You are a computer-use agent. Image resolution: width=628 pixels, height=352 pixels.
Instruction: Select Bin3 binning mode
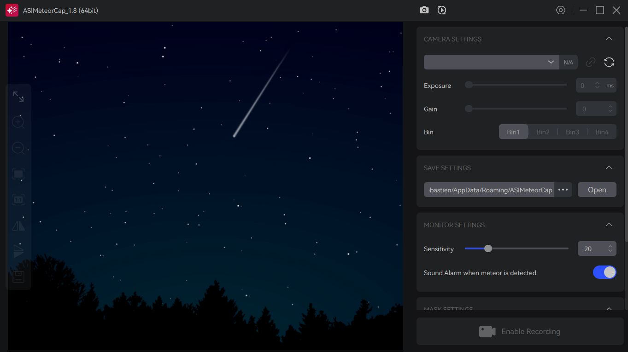click(572, 132)
